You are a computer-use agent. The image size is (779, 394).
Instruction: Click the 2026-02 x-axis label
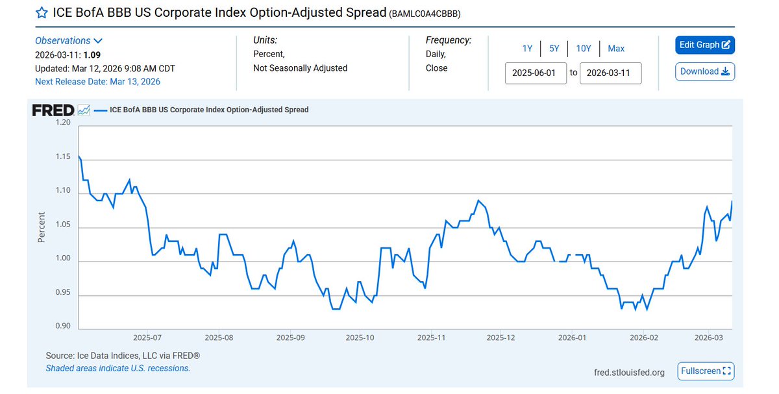(x=644, y=338)
